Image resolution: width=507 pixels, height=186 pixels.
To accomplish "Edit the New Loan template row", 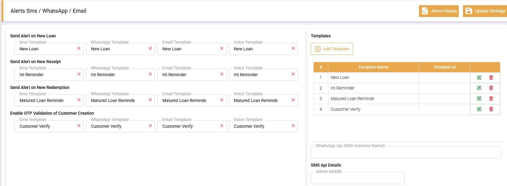I will 479,78.
